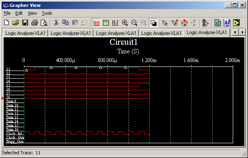
Task: Export to MathCAD with blue M icon
Action: (x=227, y=23)
